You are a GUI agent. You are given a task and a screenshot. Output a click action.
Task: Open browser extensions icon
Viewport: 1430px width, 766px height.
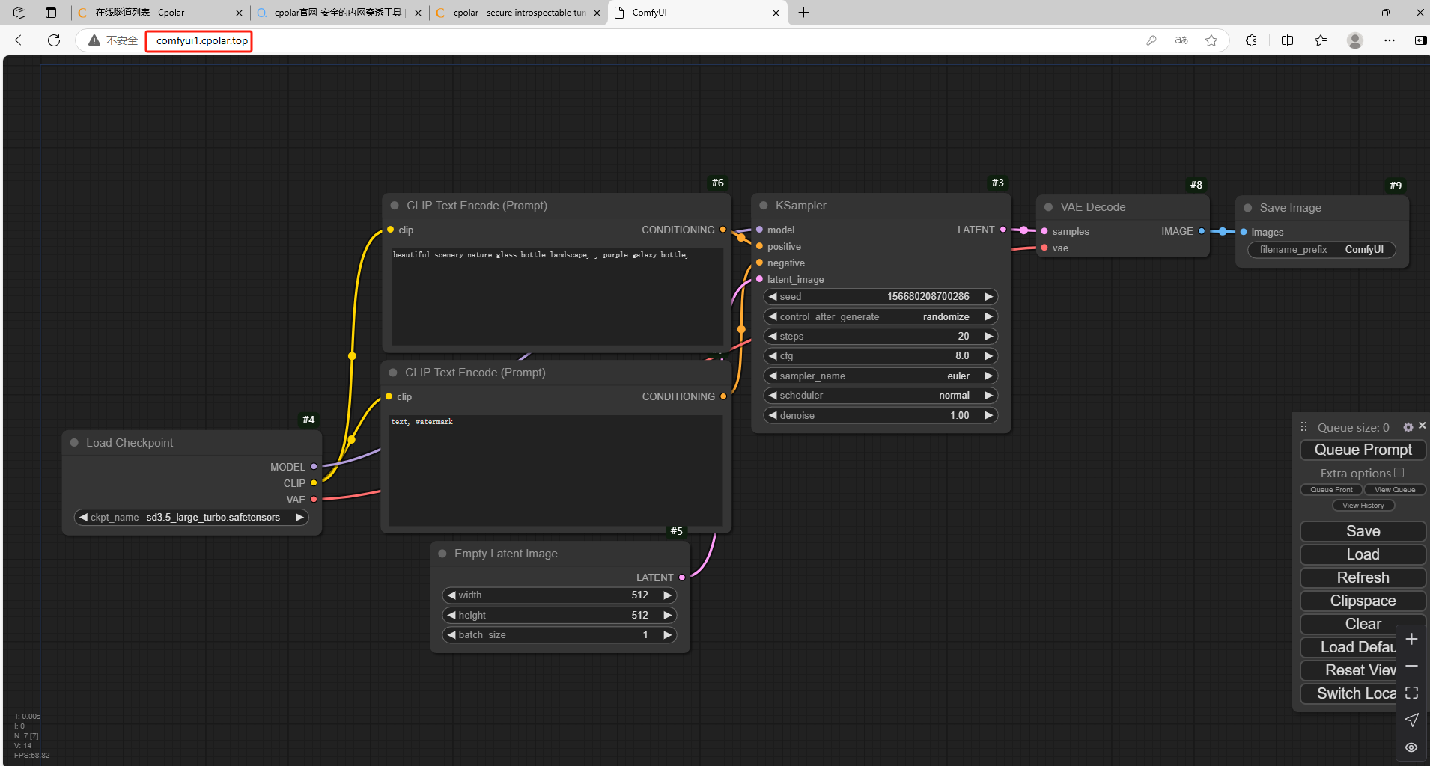coord(1251,40)
